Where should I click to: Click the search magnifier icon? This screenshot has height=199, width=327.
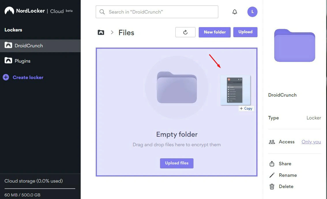pos(102,12)
